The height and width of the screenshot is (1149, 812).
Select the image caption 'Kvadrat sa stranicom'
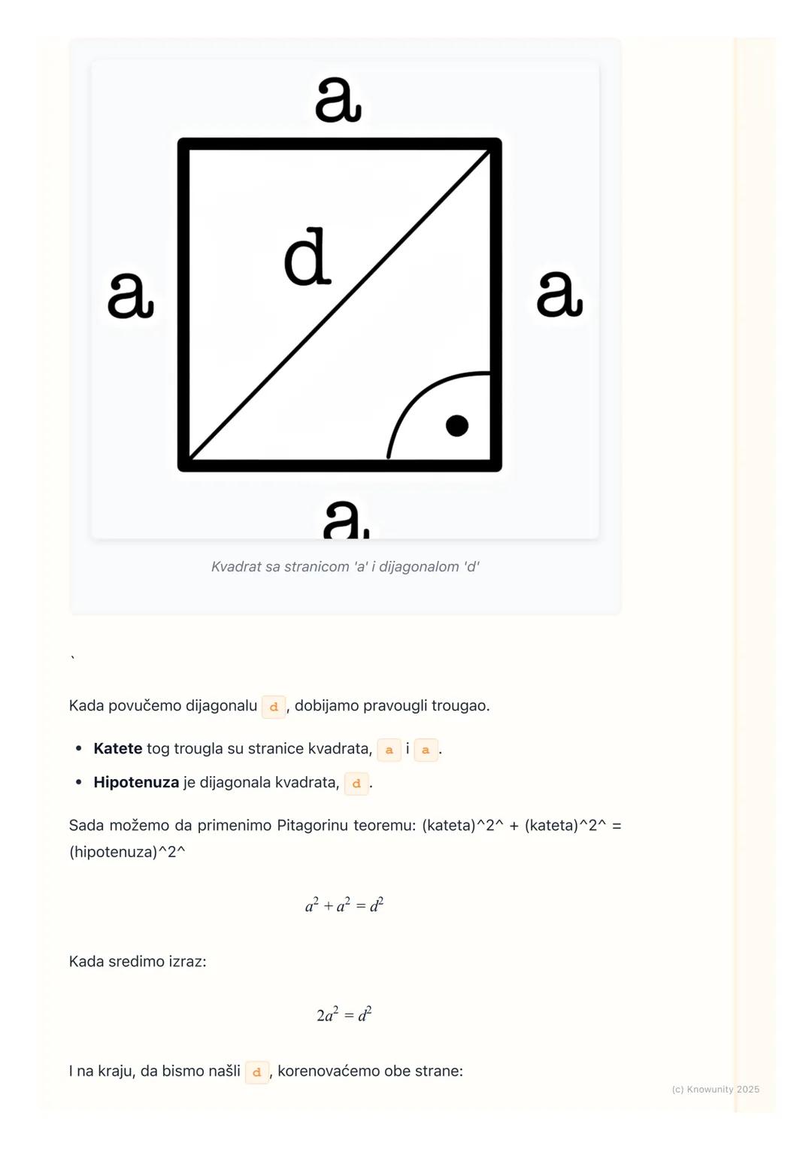345,567
